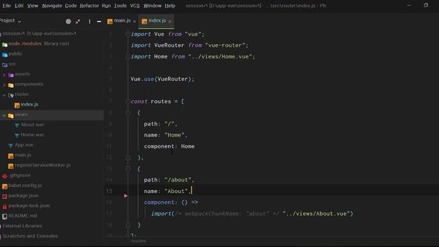The width and height of the screenshot is (439, 247).
Task: Switch to the index.js editor tab
Action: tap(157, 21)
